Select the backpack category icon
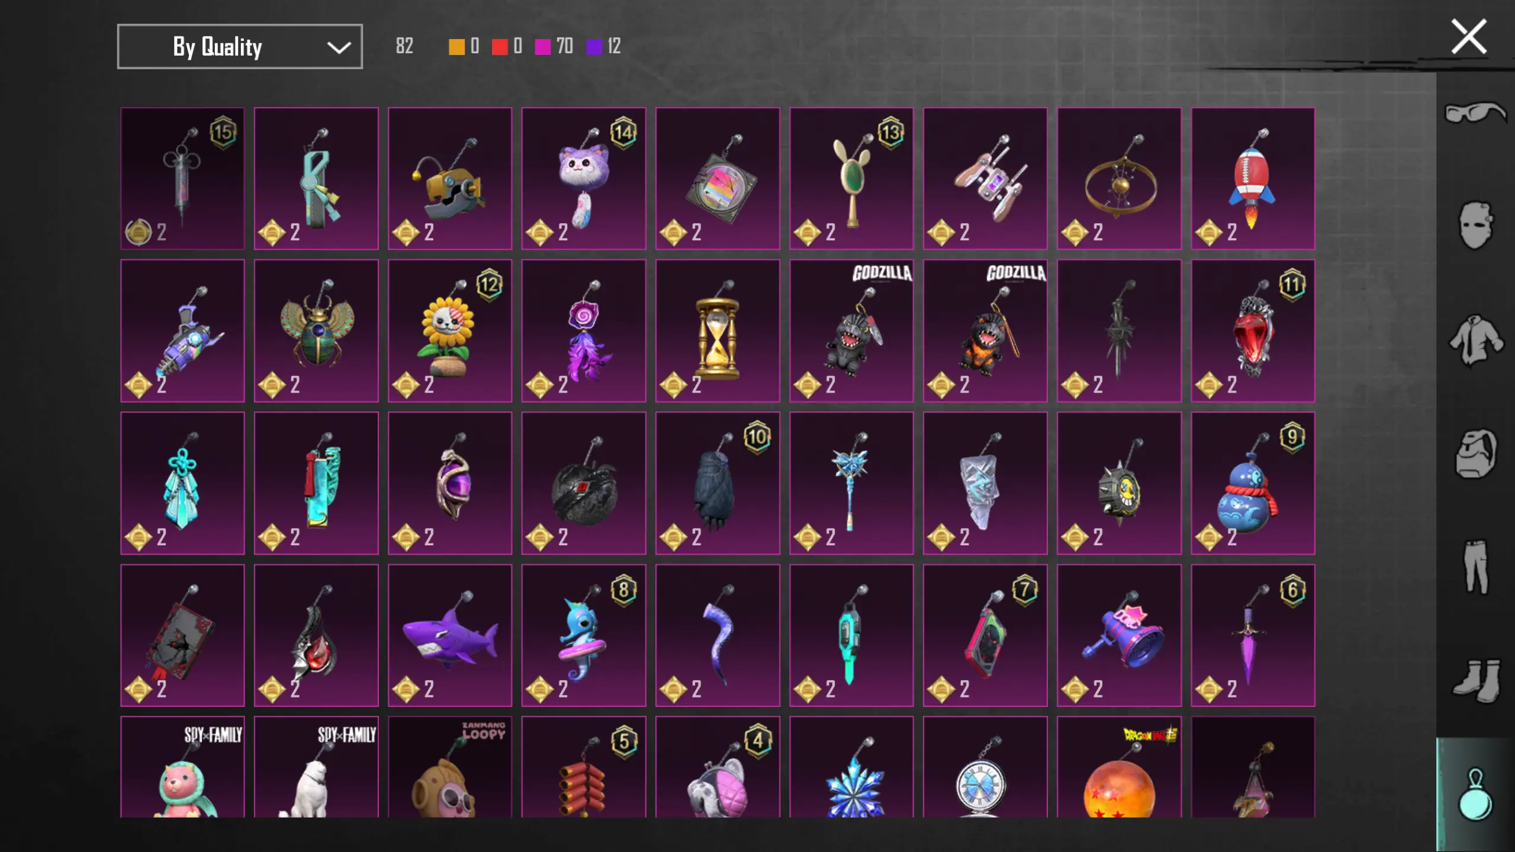 point(1475,454)
